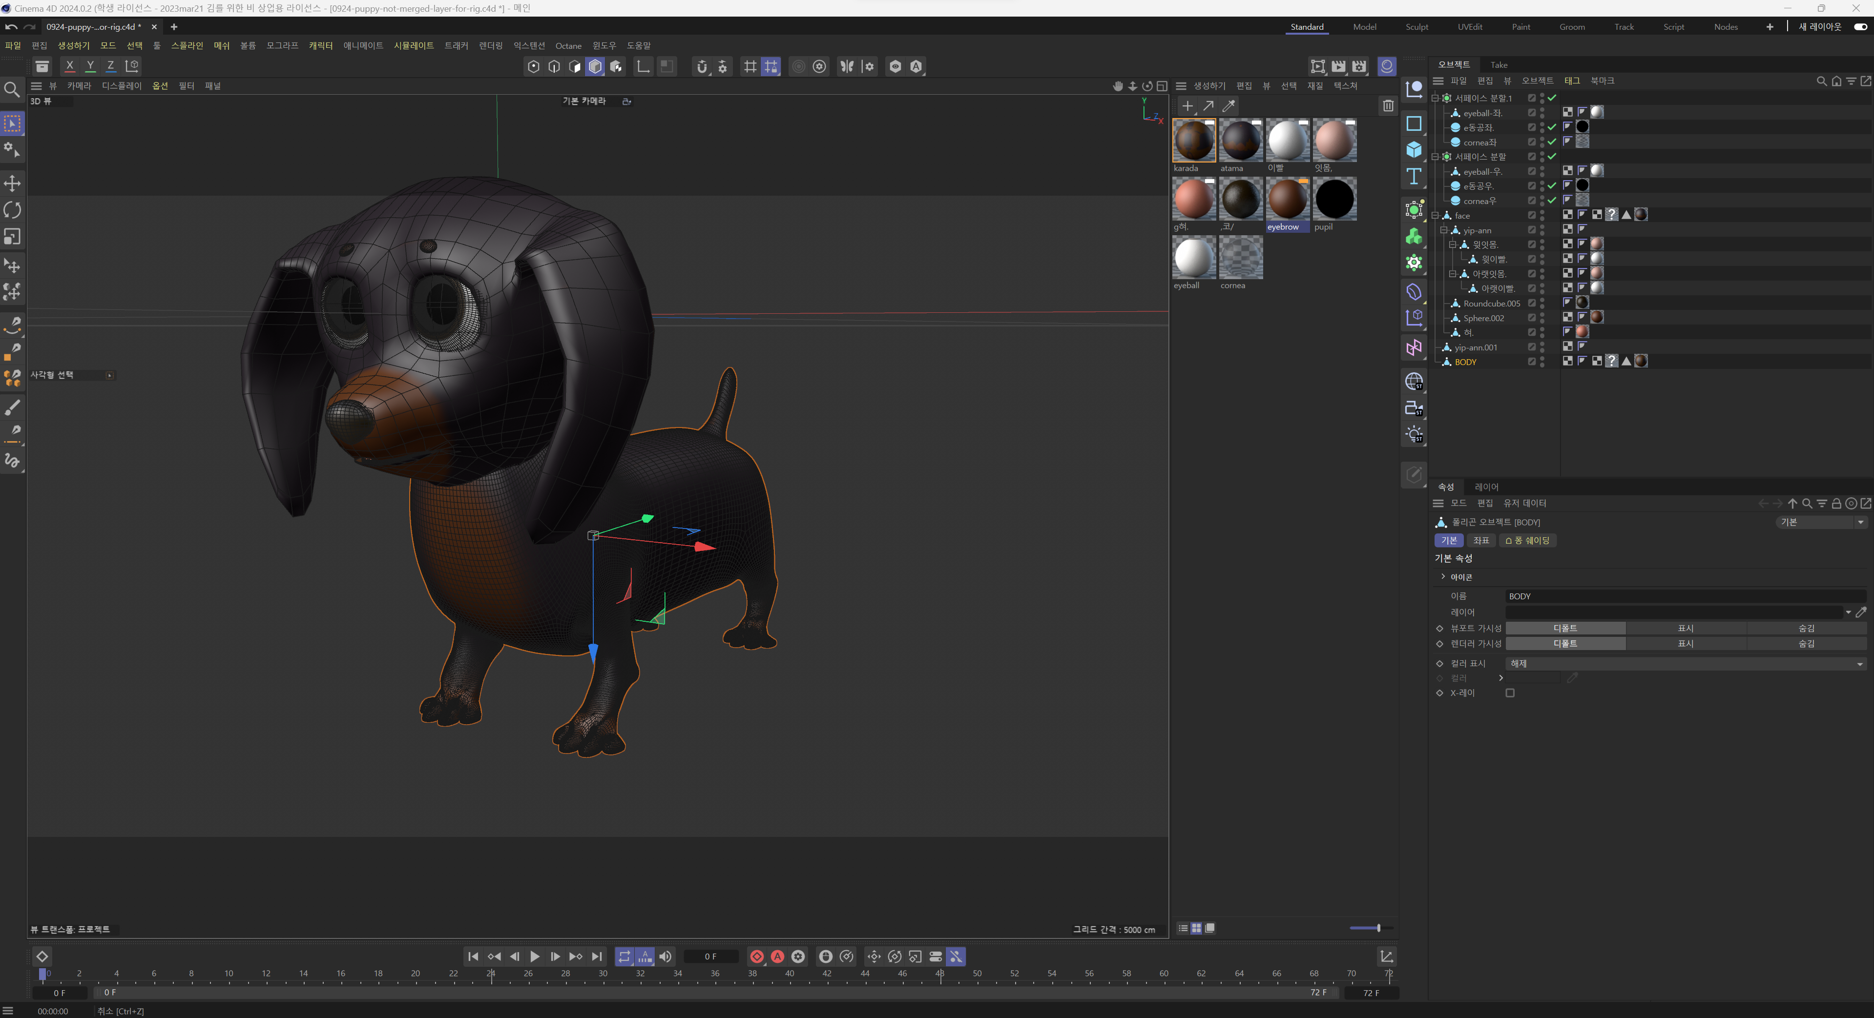Click the symmetry butterfly icon

click(x=847, y=66)
